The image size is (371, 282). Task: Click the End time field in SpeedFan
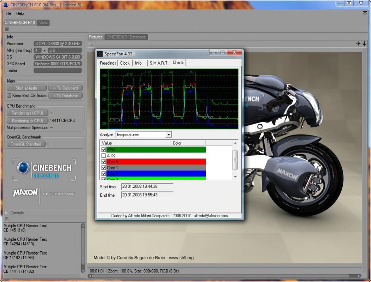(x=147, y=195)
